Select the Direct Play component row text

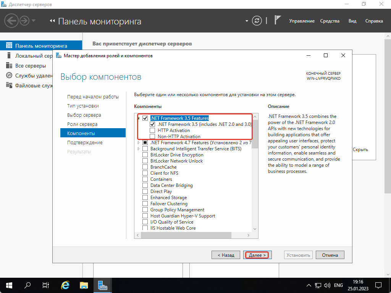point(161,192)
